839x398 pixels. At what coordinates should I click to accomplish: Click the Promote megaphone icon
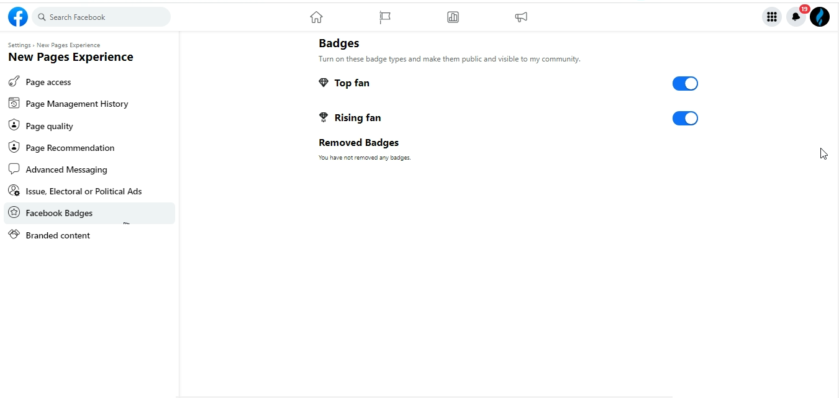tap(521, 17)
